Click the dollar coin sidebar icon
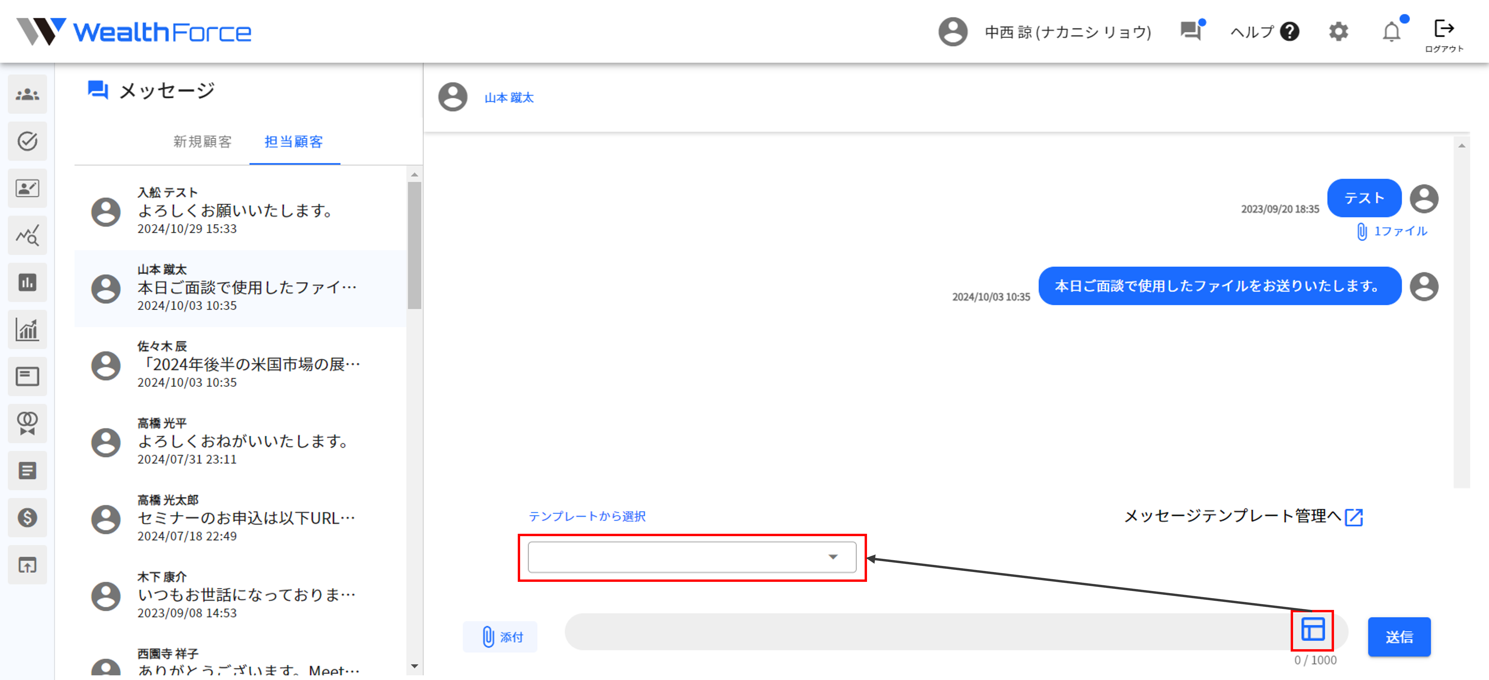Screen dimensions: 1489x680 pyautogui.click(x=27, y=518)
